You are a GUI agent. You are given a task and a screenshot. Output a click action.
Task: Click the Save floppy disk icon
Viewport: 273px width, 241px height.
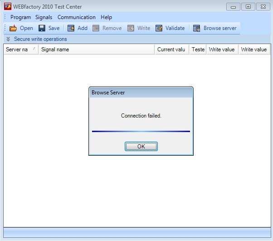click(x=42, y=28)
